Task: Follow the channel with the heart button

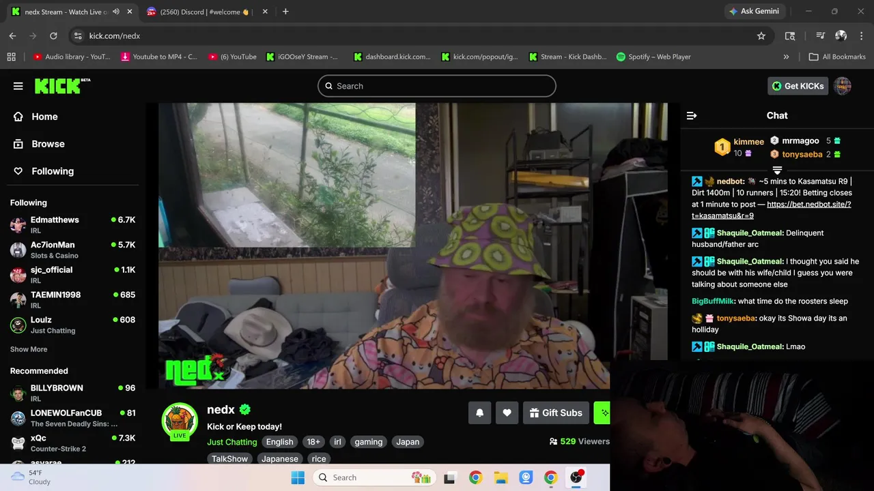Action: coord(507,413)
